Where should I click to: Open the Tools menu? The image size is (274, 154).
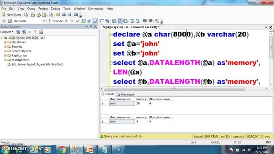tap(67, 9)
